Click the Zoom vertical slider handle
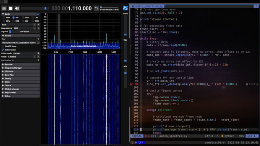 125,35
